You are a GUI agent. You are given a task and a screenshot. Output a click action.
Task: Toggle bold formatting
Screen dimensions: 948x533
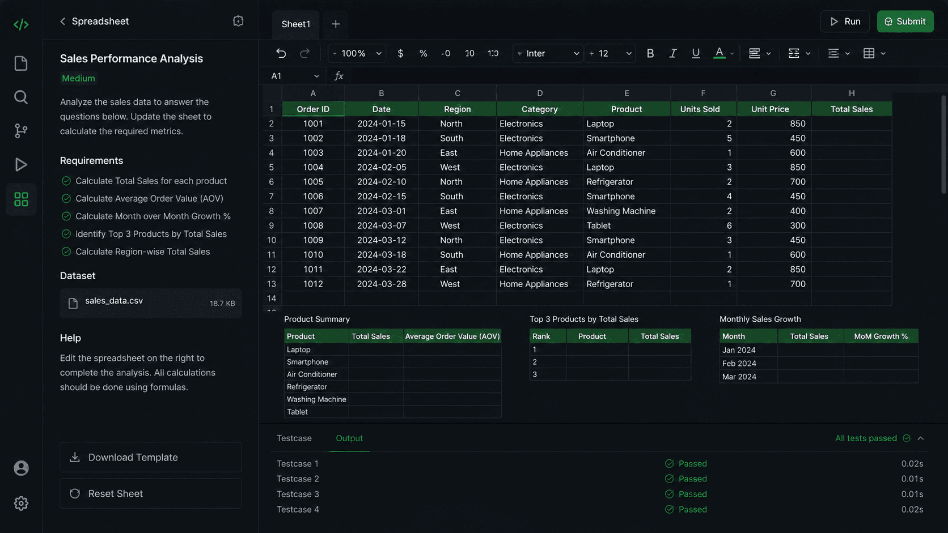(x=650, y=53)
